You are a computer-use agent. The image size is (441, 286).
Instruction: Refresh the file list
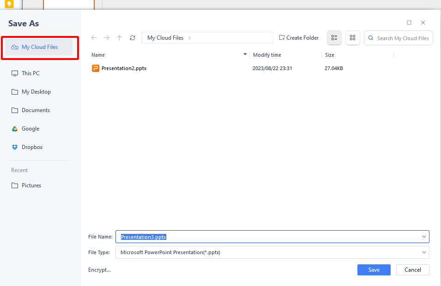click(133, 38)
